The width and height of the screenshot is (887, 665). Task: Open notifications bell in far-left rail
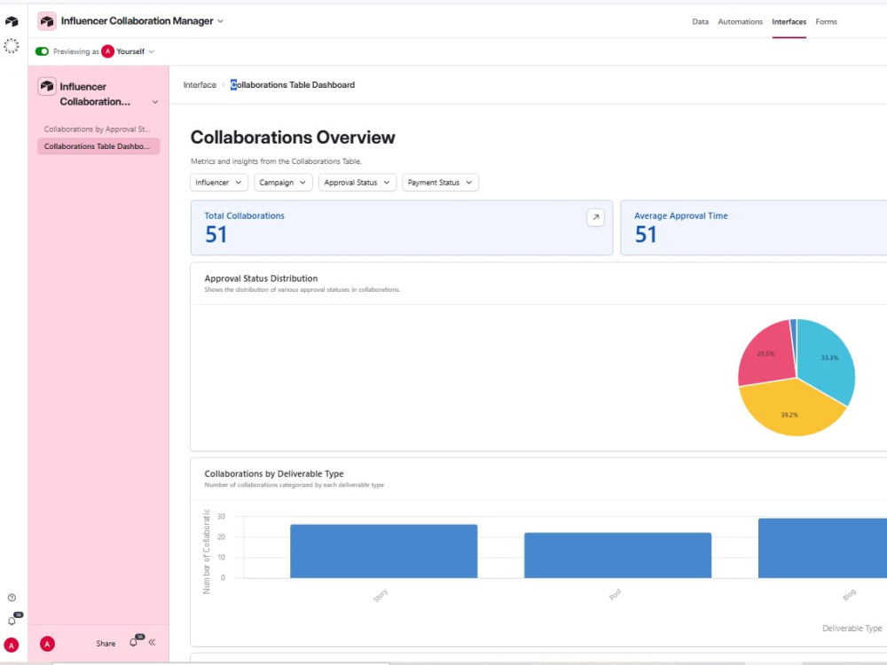point(12,621)
